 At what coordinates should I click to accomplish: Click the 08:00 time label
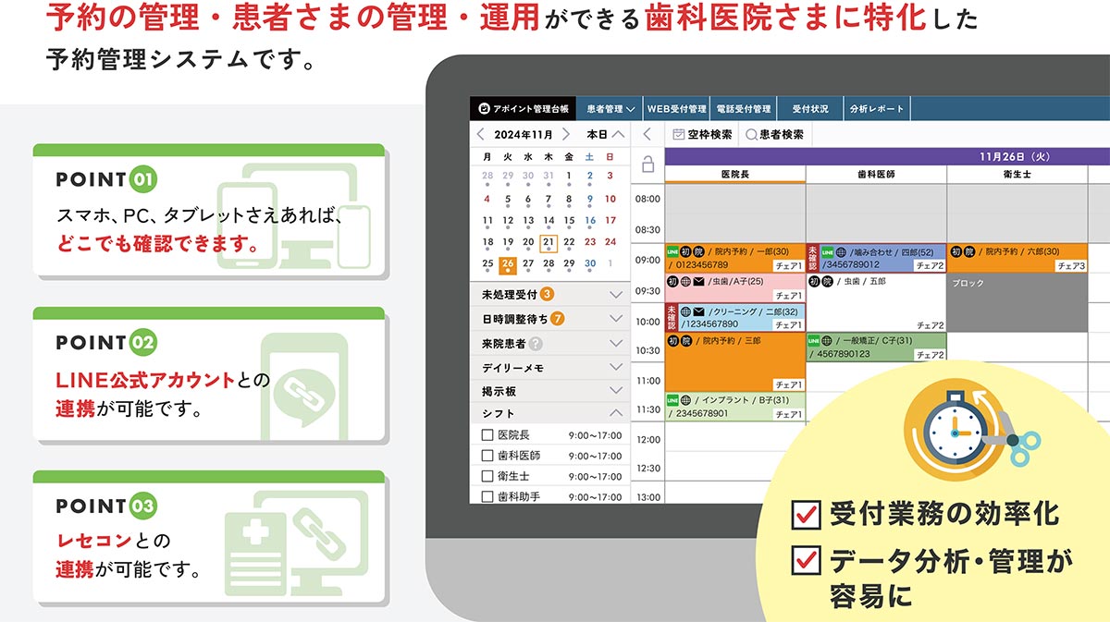coord(648,199)
